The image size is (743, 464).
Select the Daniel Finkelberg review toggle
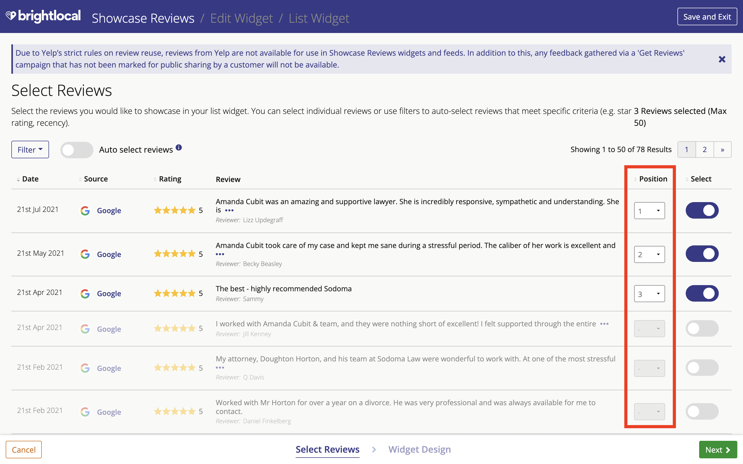(702, 411)
